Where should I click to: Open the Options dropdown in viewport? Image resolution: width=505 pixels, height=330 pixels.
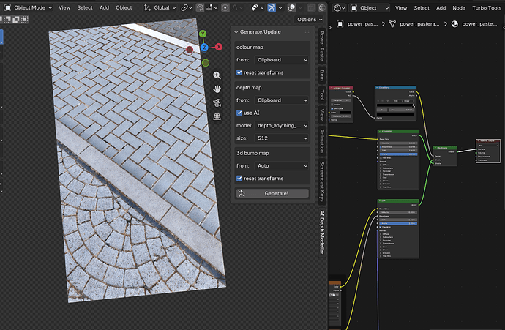[x=309, y=20]
